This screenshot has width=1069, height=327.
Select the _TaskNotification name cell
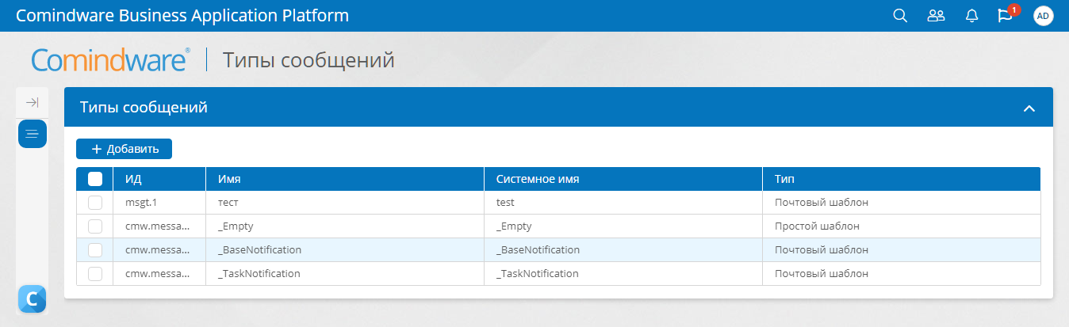[345, 274]
